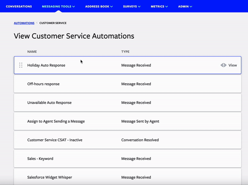Select the Off-hours response automation
Viewport: 248px width, 185px height.
[x=43, y=84]
